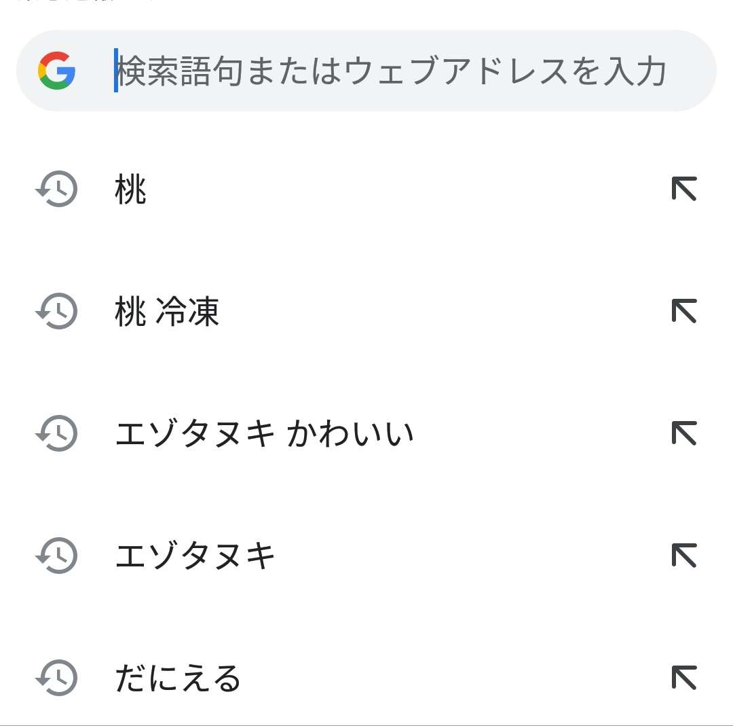The width and height of the screenshot is (733, 726).
Task: Tap the insert arrow for エゾタヌキ
Action: (685, 554)
